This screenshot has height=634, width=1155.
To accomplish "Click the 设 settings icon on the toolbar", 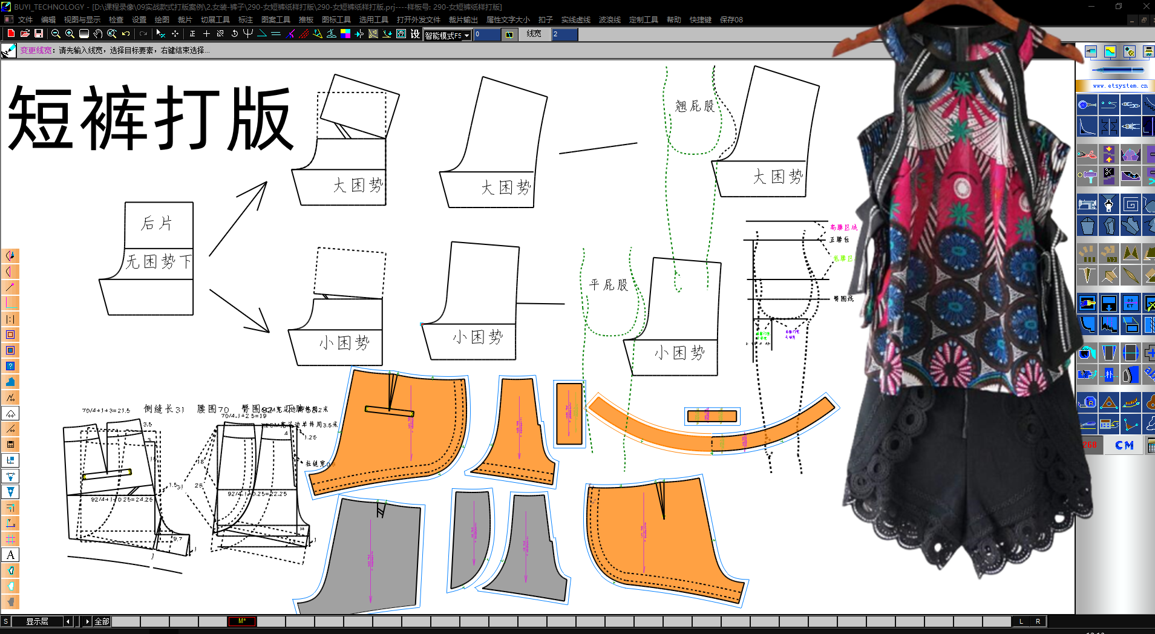I will coord(414,34).
